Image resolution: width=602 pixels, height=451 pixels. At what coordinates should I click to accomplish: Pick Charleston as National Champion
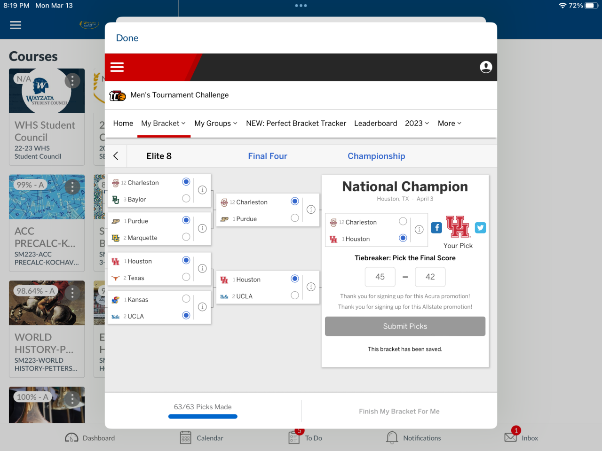pyautogui.click(x=403, y=221)
